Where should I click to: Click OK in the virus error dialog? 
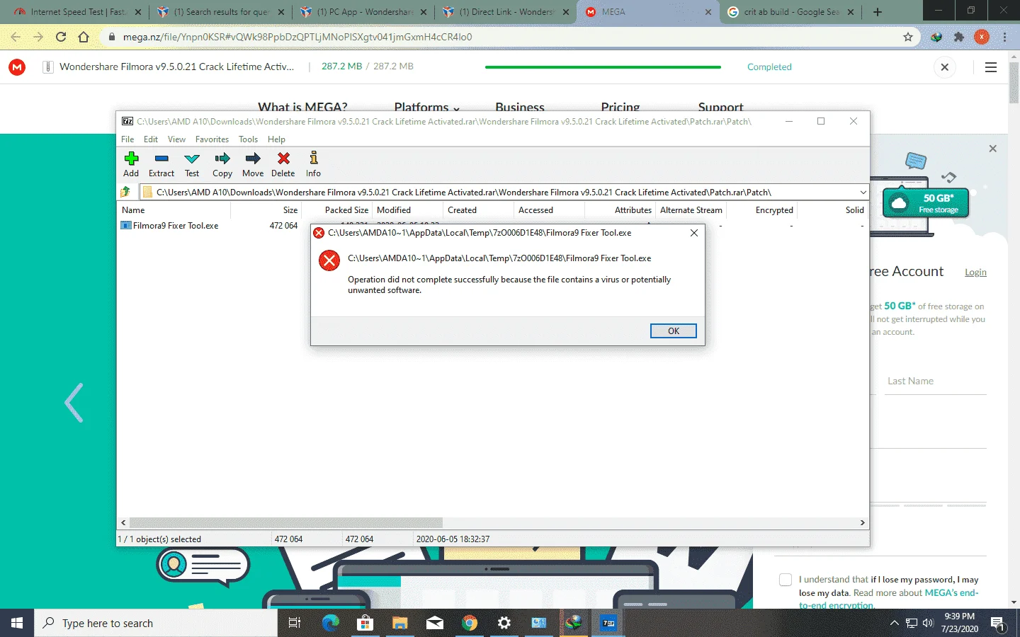673,331
